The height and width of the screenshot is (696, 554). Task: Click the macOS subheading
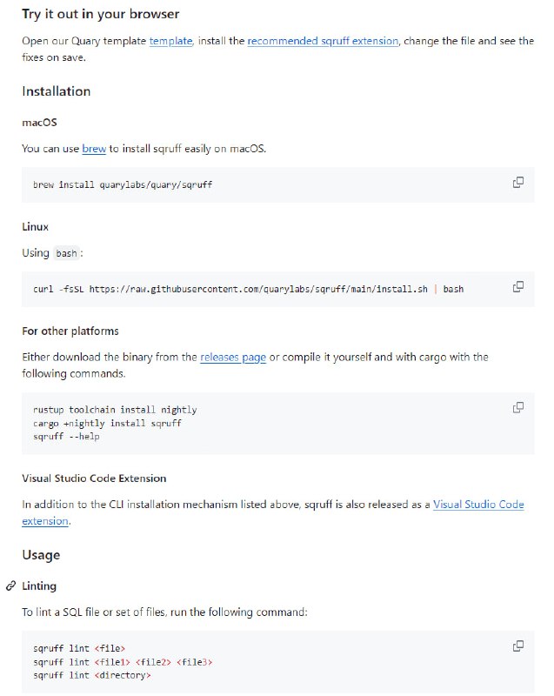point(39,122)
